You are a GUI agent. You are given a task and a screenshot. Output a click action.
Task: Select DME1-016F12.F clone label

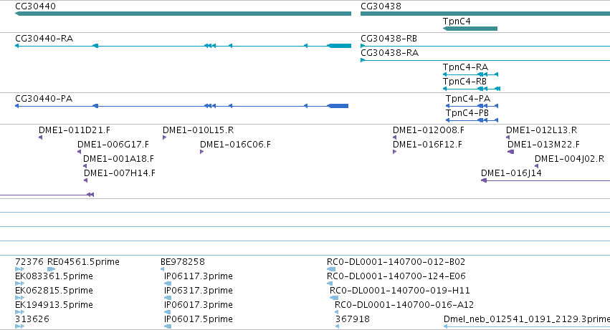click(427, 145)
